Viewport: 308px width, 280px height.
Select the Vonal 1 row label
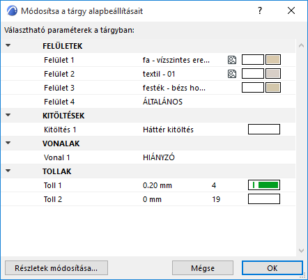point(57,157)
